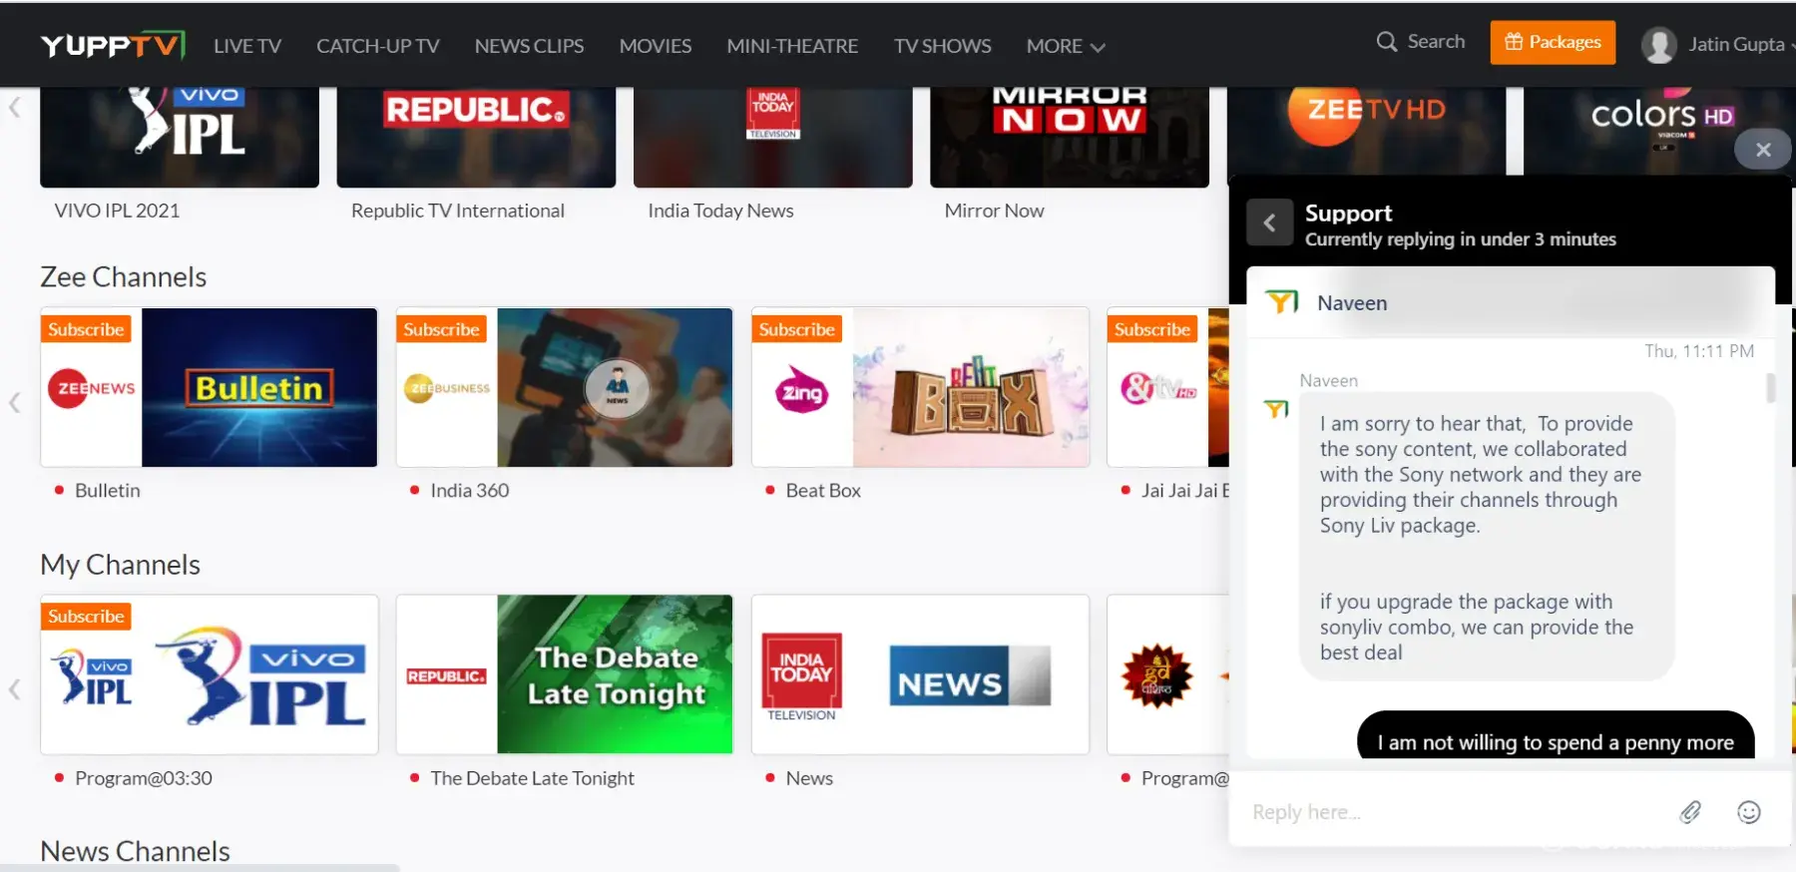
Task: Subscribe to VIVO IPL in My Channels
Action: 86,617
